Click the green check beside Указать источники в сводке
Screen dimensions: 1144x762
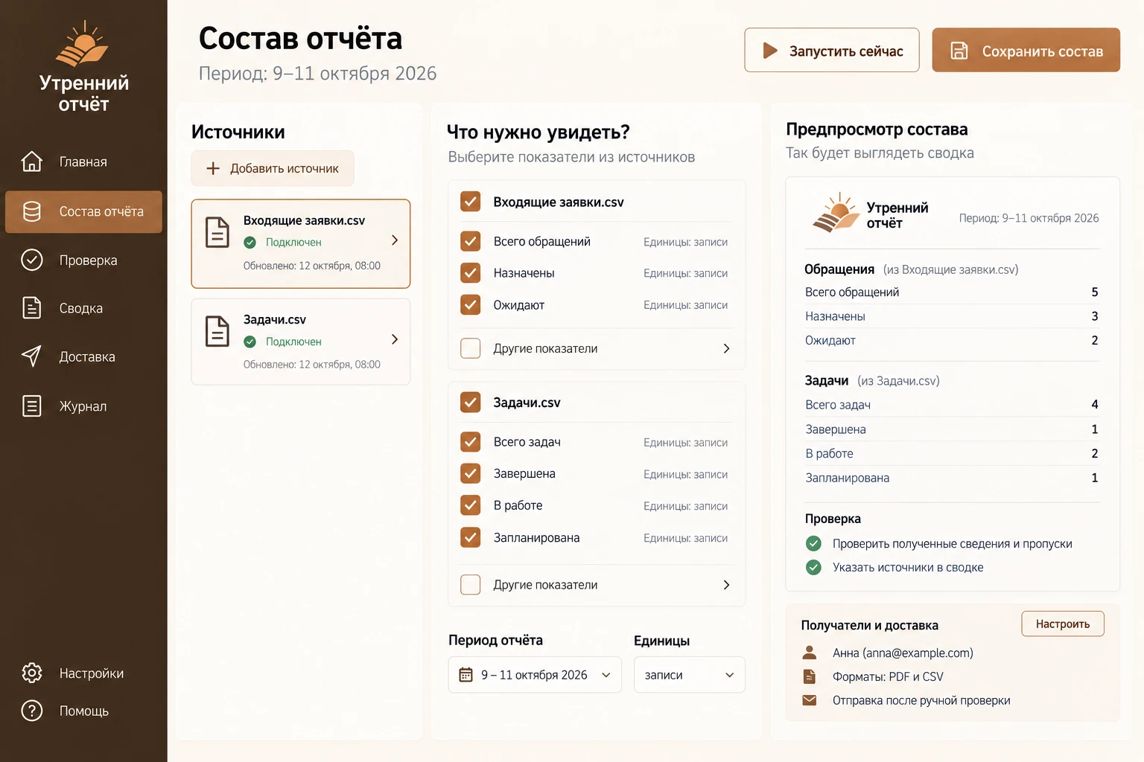click(x=813, y=567)
